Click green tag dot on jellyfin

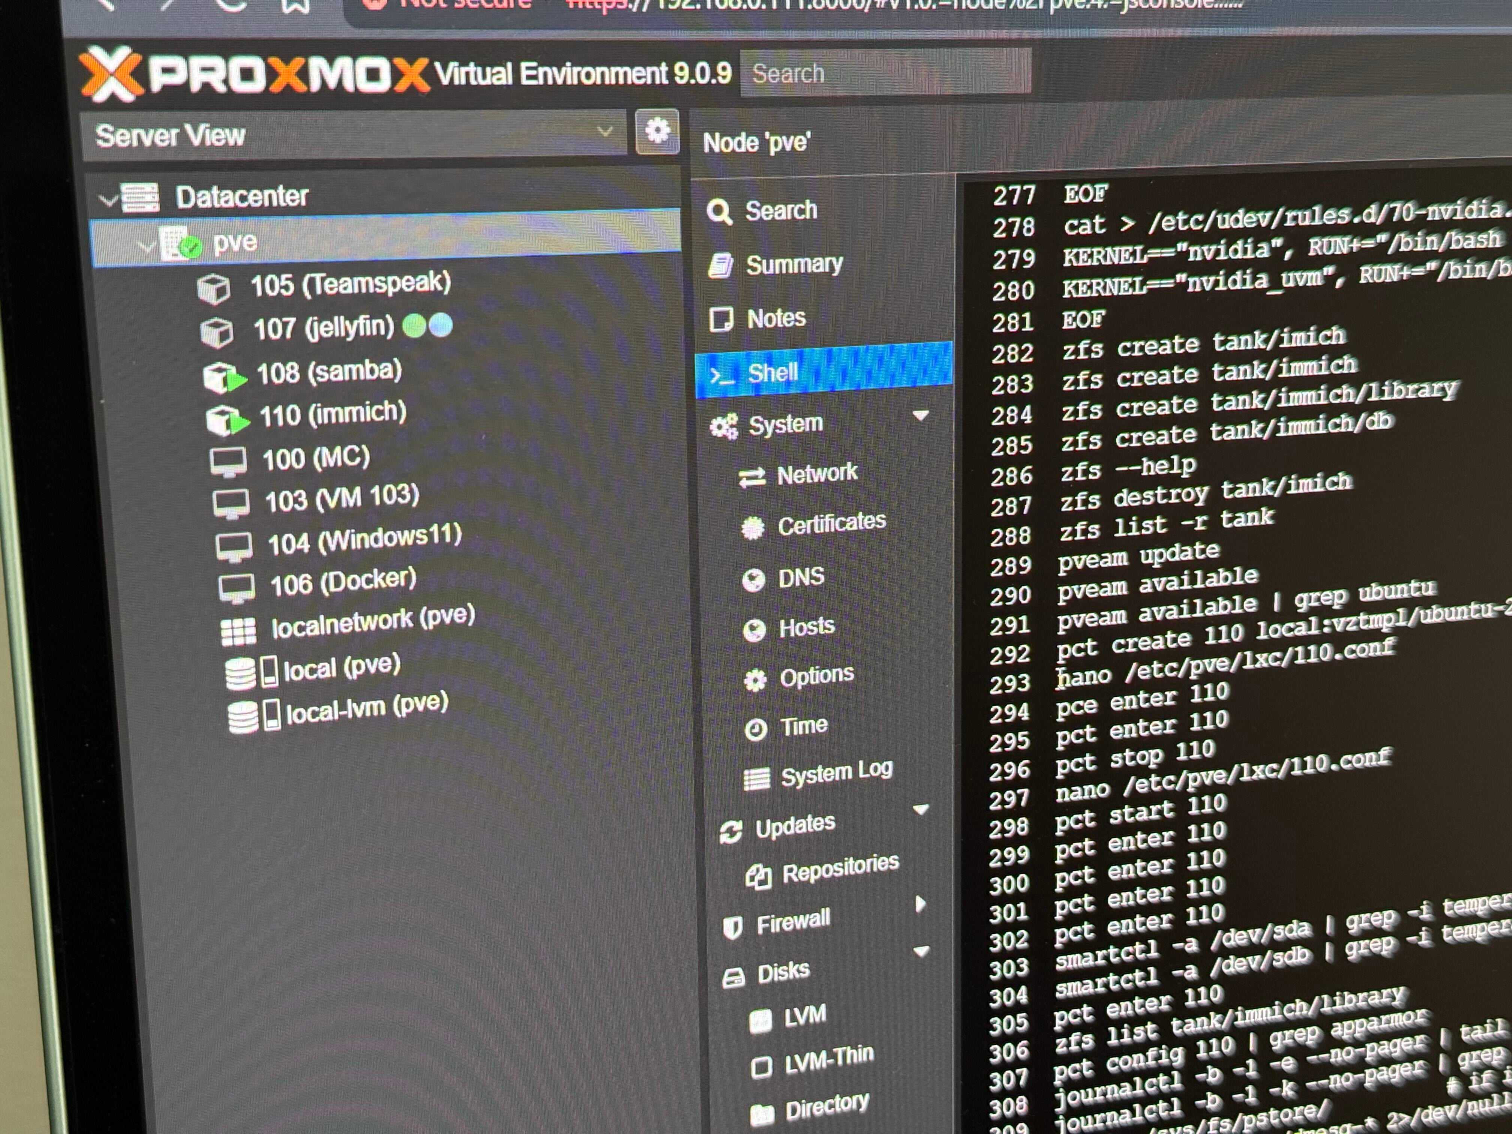tap(414, 325)
